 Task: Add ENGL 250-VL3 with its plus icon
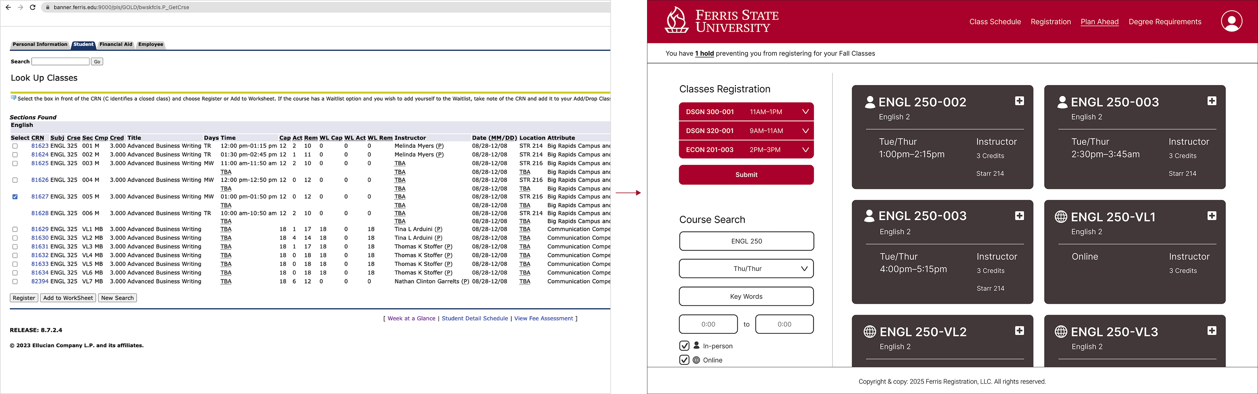(x=1211, y=331)
